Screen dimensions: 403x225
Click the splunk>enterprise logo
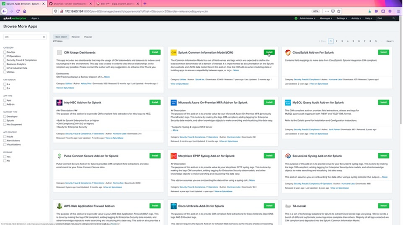(15, 18)
